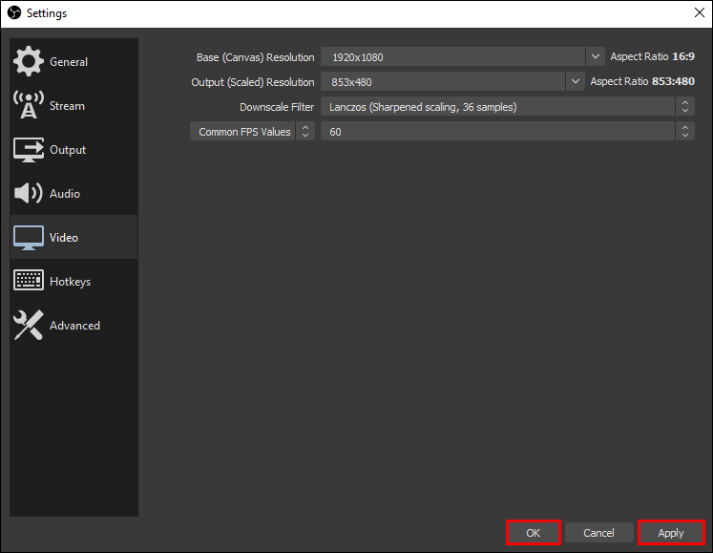This screenshot has height=553, width=713.
Task: Click the OBS logo in title bar
Action: pyautogui.click(x=14, y=12)
